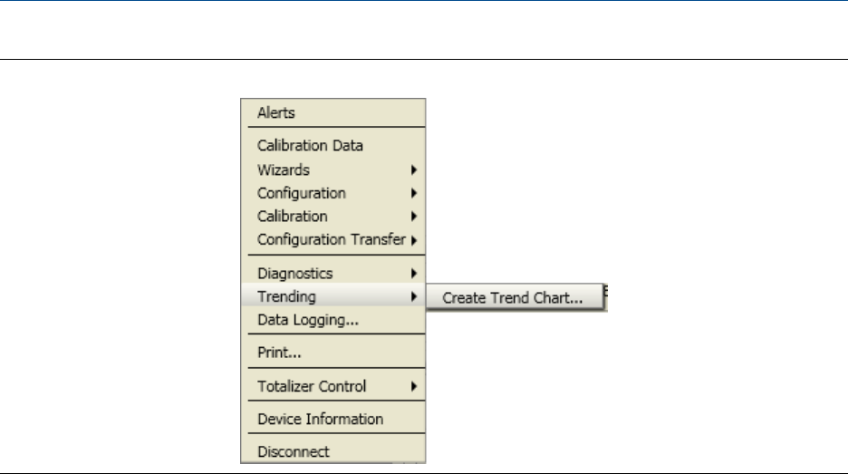Screen dimensions: 848x474
Task: Expand the Totalizer Control submenu arrow
Action: [x=413, y=386]
